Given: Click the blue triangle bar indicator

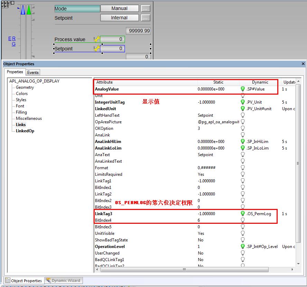Looking at the screenshot, I should tap(23, 10).
